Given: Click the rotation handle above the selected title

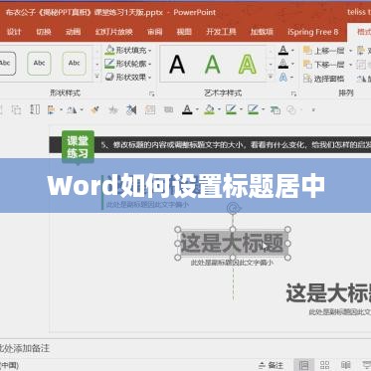Looking at the screenshot, I should click(x=233, y=209).
